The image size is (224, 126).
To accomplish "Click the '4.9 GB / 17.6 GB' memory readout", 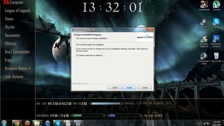I will [59, 115].
